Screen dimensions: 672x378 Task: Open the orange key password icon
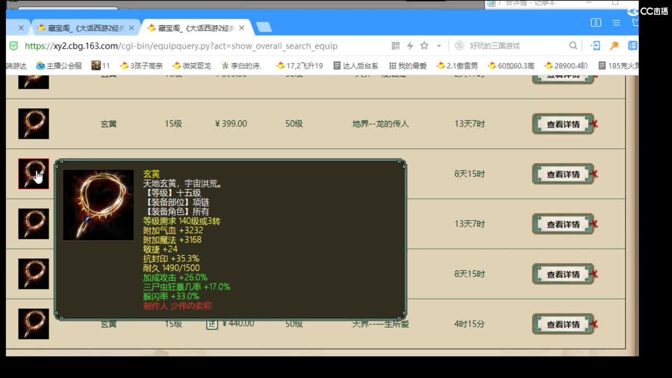(x=614, y=46)
